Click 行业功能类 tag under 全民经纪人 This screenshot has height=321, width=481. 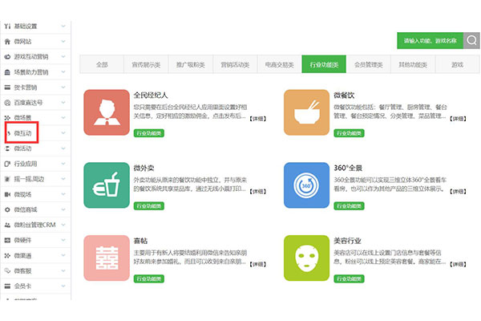pyautogui.click(x=149, y=133)
